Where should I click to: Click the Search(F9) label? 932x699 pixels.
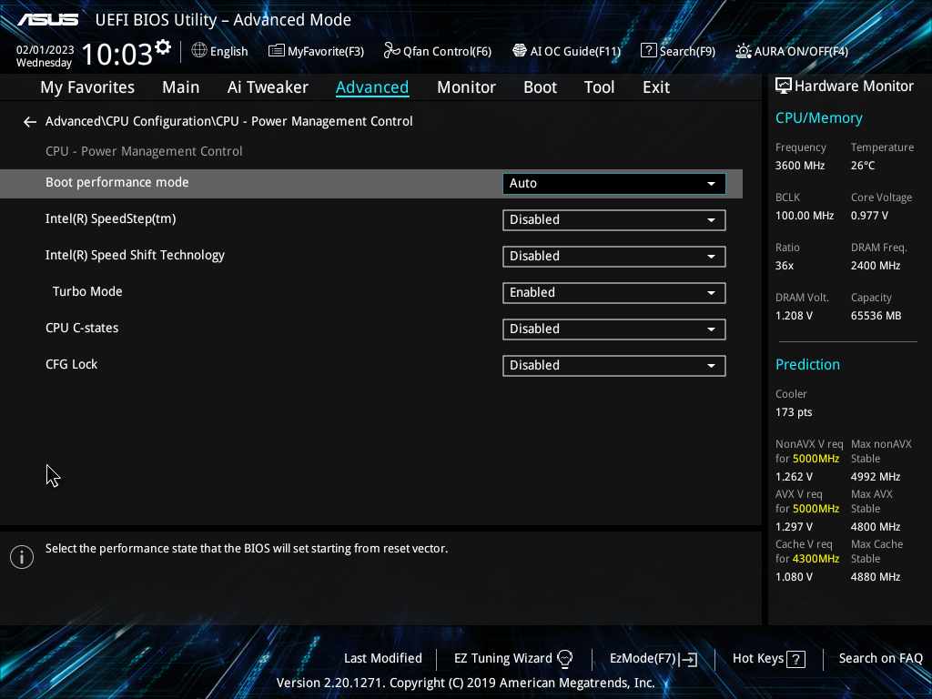pyautogui.click(x=687, y=52)
